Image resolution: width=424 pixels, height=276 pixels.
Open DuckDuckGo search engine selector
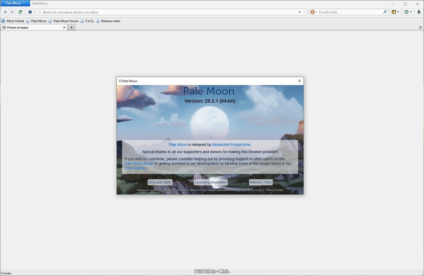tap(313, 12)
